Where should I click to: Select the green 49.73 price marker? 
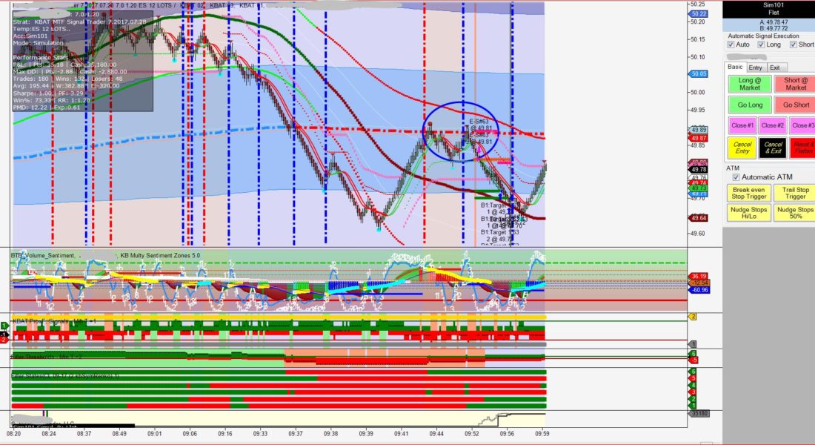[x=698, y=188]
